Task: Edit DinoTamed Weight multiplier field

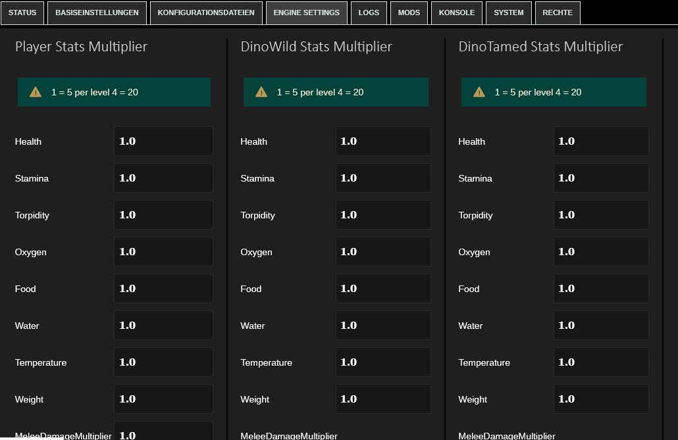Action: (601, 399)
